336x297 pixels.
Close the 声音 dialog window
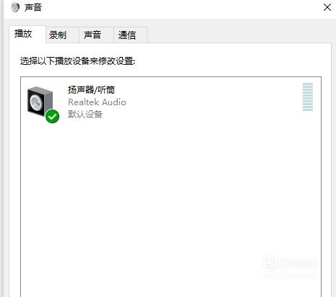point(327,7)
